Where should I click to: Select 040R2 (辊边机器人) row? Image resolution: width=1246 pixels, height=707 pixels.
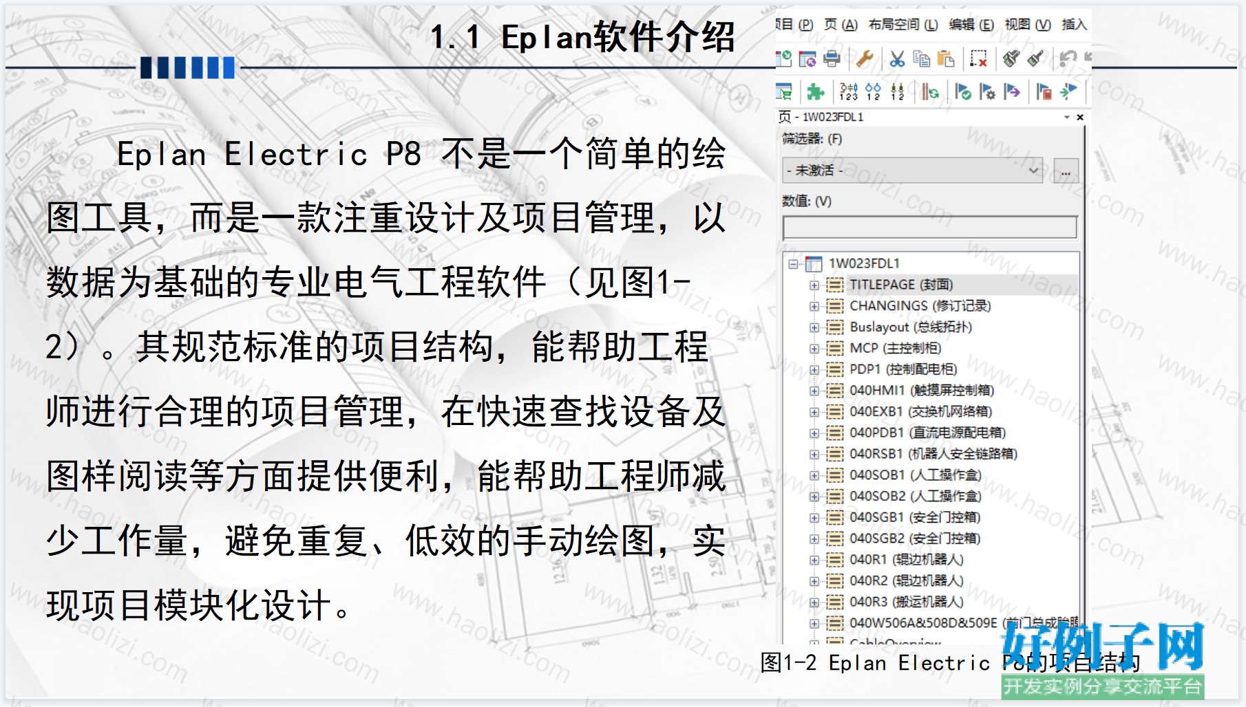click(x=907, y=580)
